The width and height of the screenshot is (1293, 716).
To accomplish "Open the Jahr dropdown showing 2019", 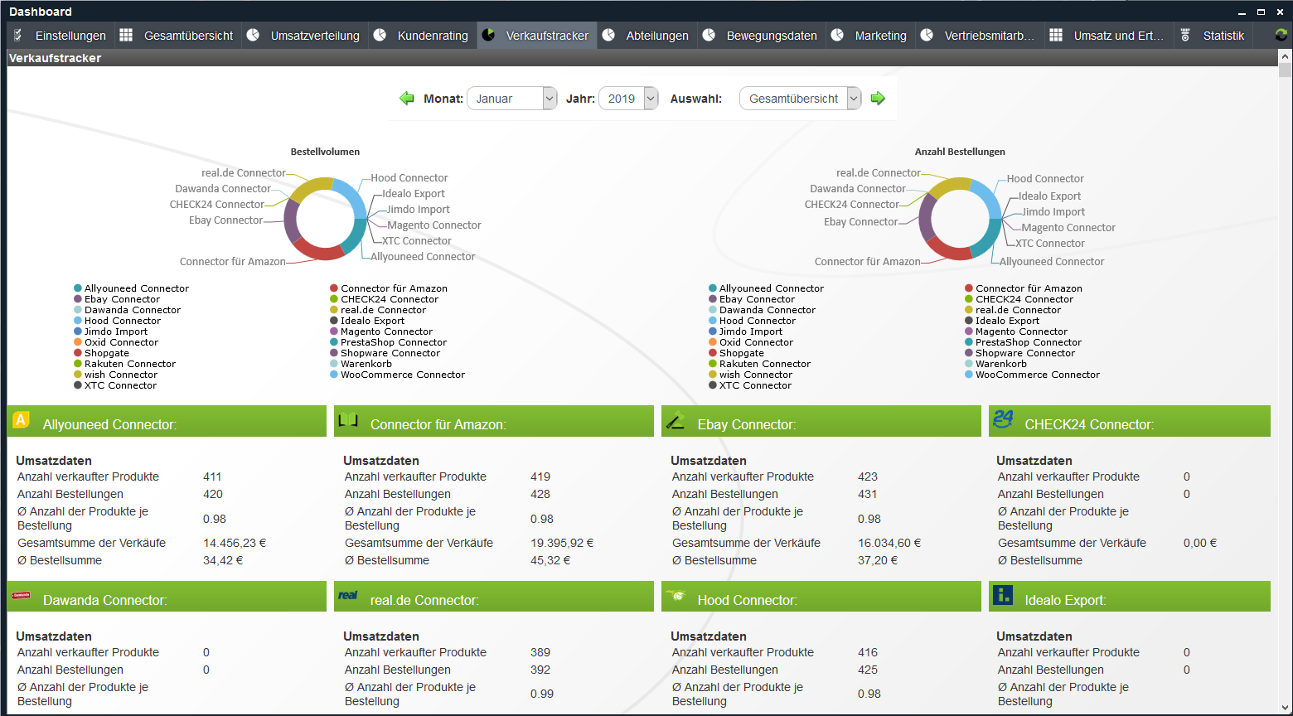I will 628,99.
